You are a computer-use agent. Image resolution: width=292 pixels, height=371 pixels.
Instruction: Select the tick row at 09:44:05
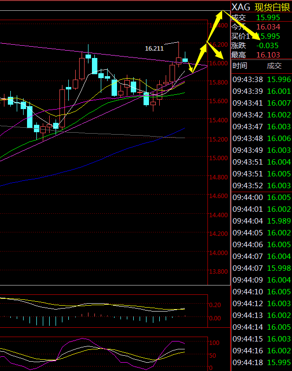tap(262, 233)
